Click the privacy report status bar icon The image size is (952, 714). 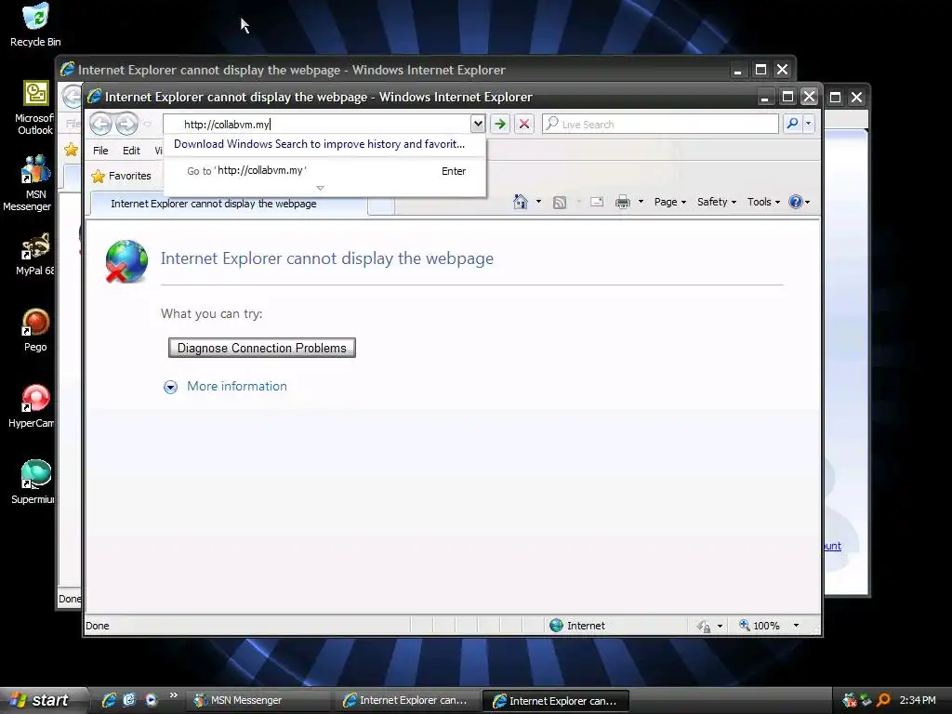(704, 626)
